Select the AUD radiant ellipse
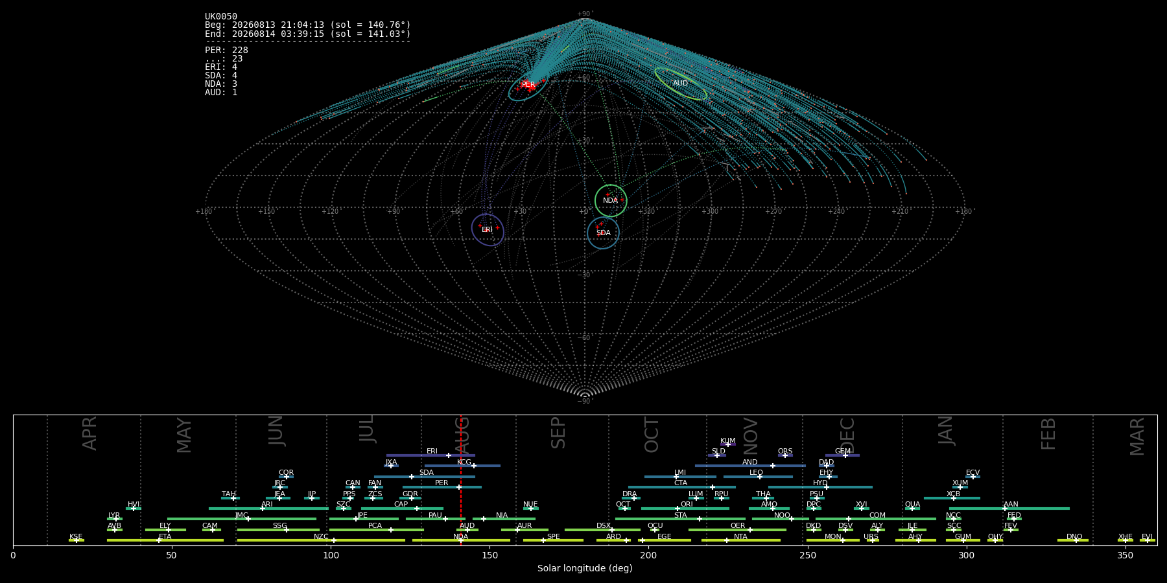Screen dimensions: 1167x583 [x=681, y=84]
